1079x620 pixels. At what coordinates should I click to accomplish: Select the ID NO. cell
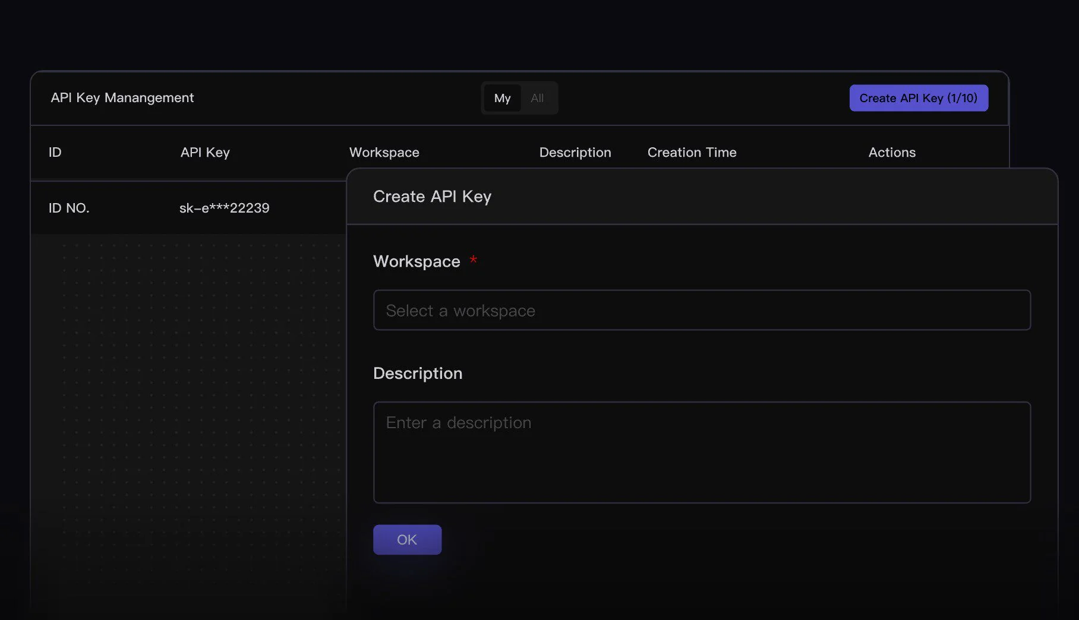(69, 208)
